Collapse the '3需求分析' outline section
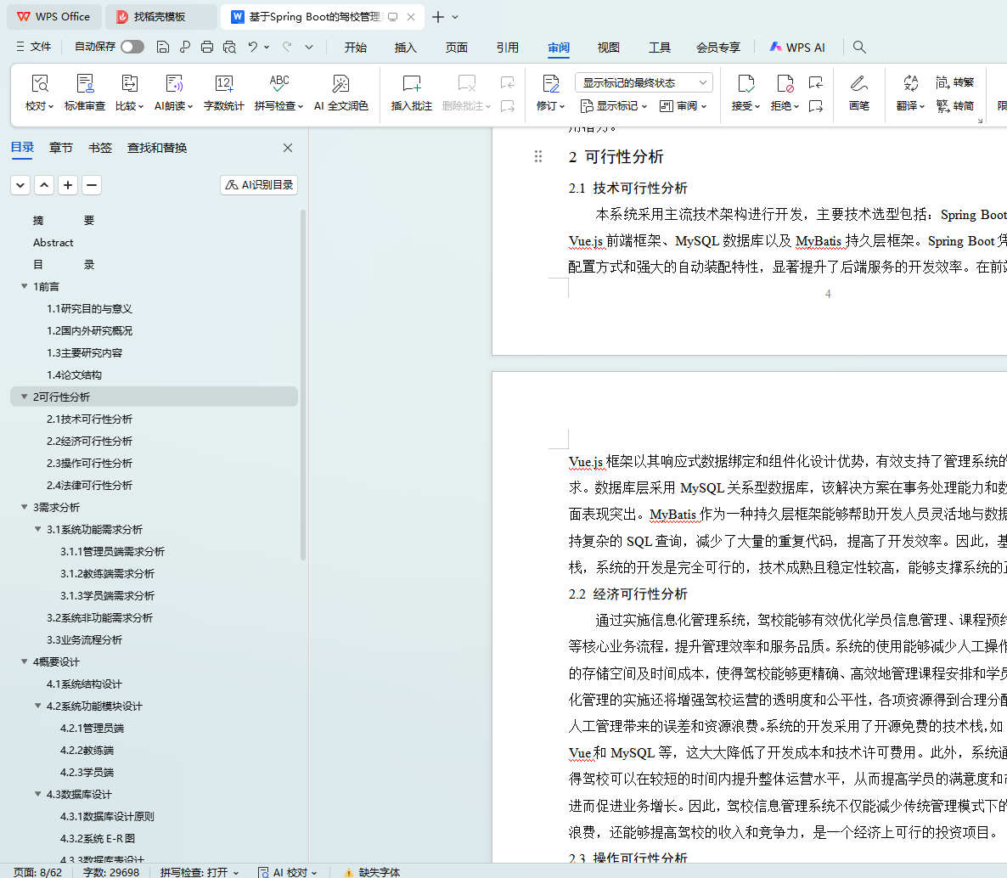 25,507
